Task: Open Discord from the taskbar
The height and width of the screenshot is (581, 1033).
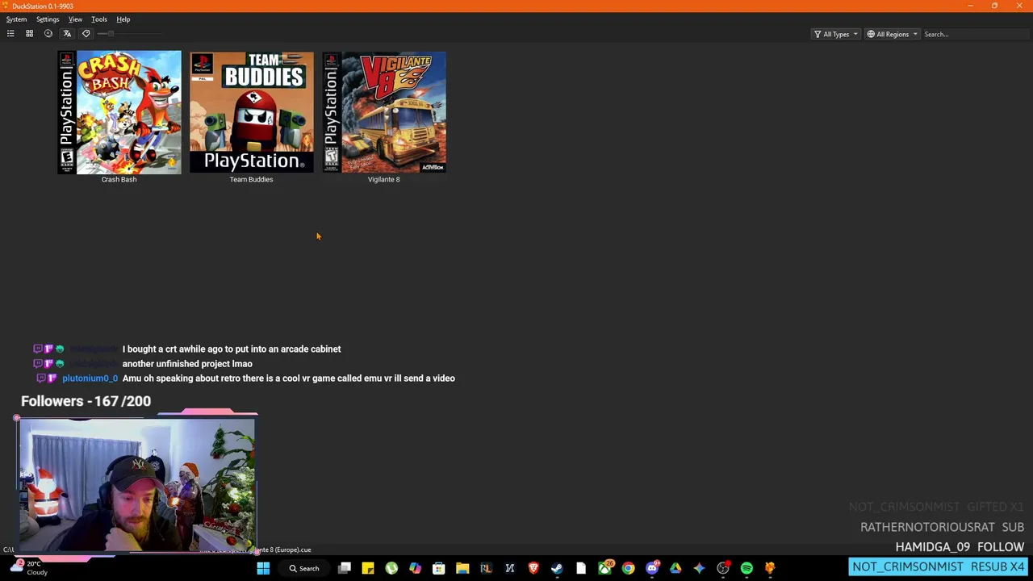Action: pos(652,568)
